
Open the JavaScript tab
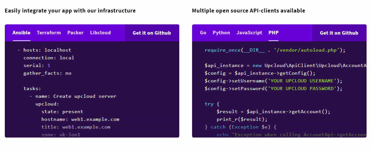click(249, 33)
